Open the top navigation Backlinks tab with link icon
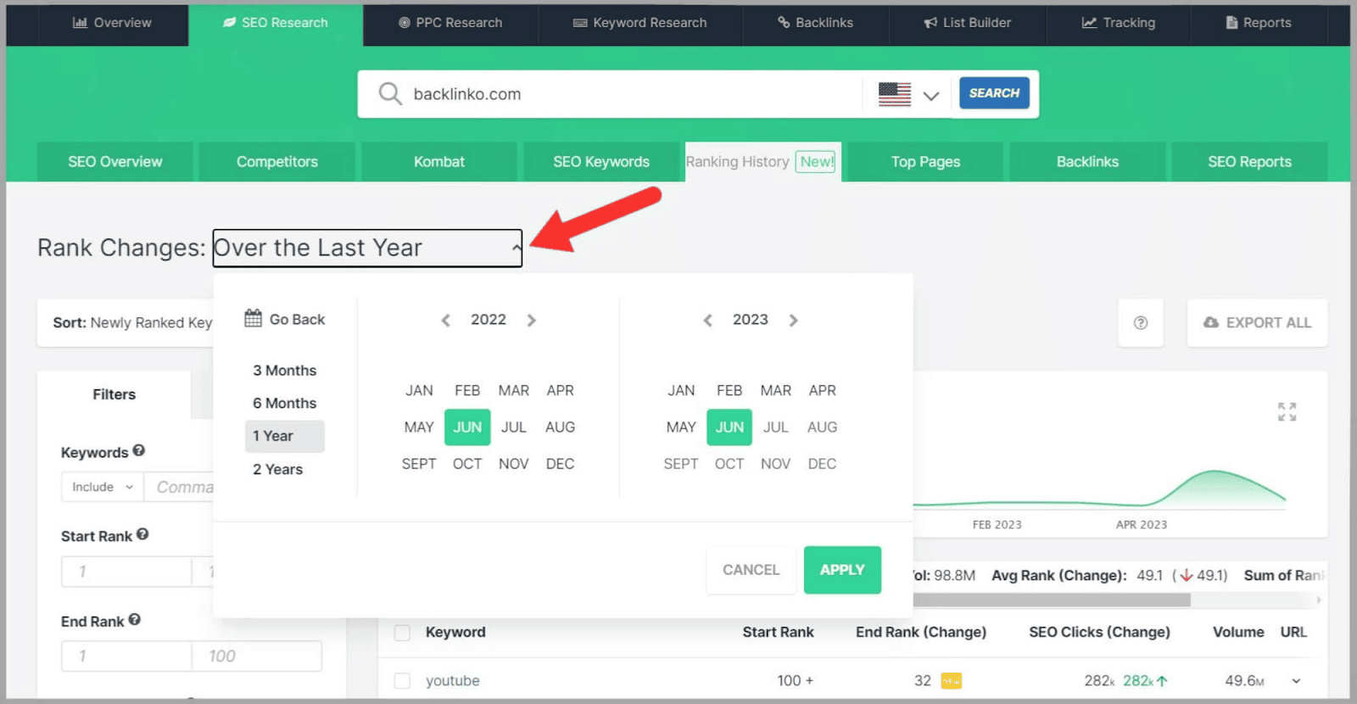 click(816, 23)
